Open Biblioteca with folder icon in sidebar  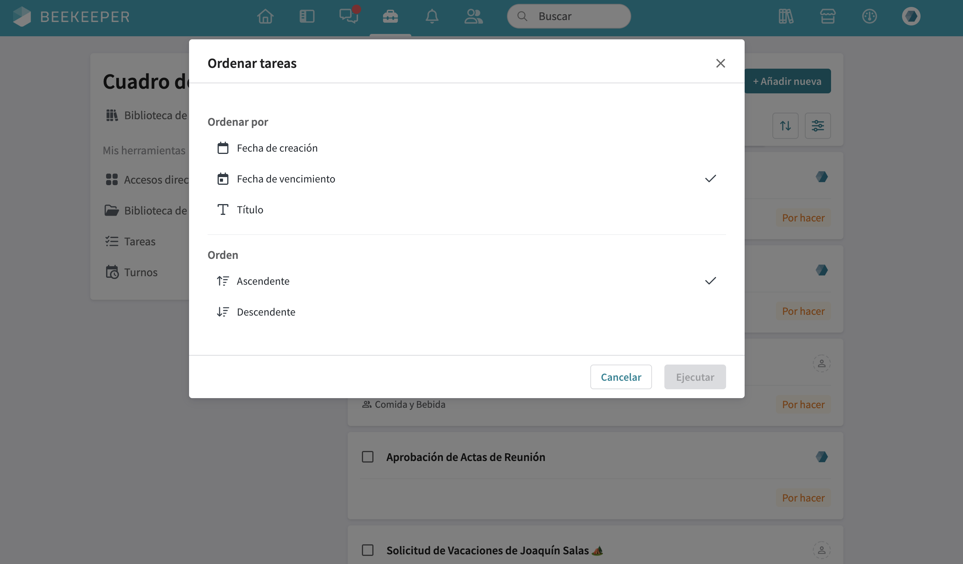click(146, 211)
